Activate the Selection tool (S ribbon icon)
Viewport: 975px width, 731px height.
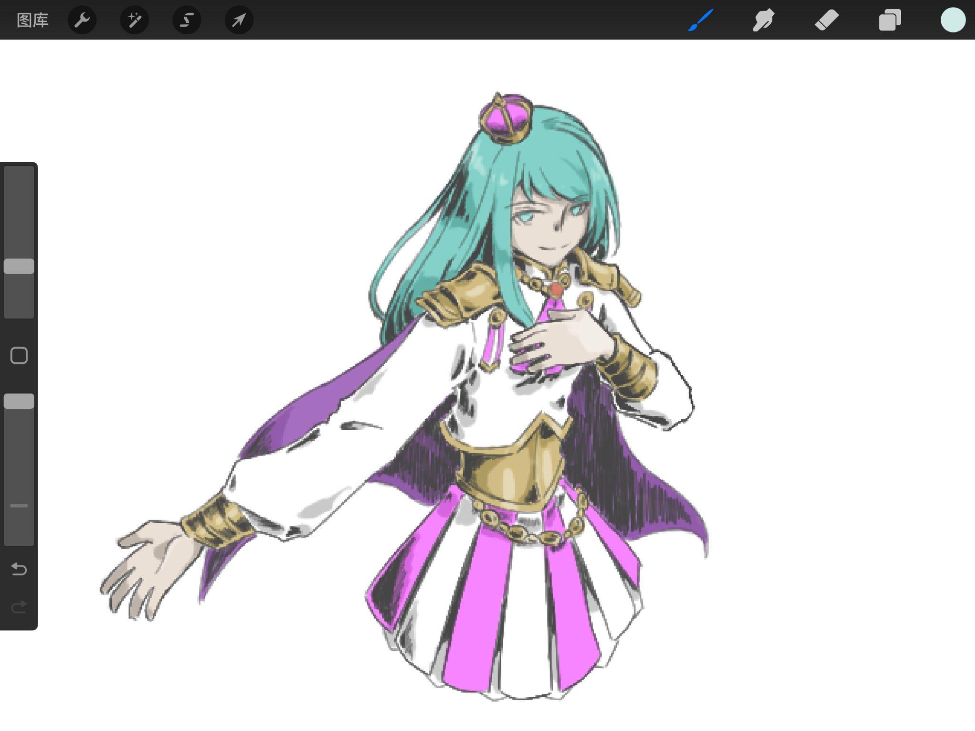click(187, 20)
